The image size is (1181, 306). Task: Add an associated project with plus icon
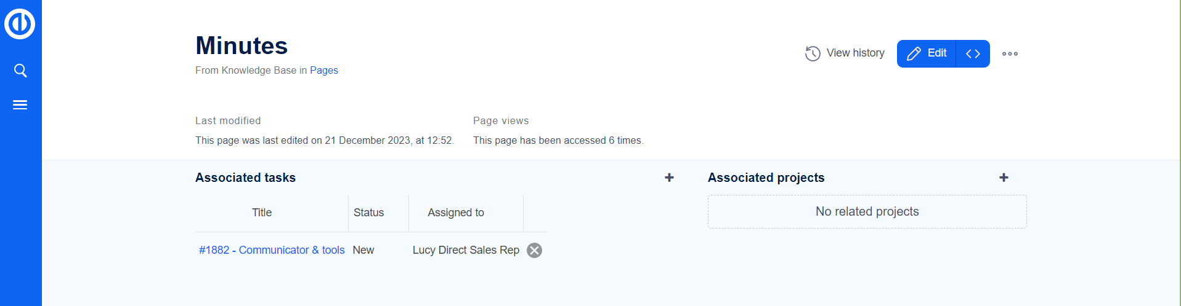click(1004, 178)
